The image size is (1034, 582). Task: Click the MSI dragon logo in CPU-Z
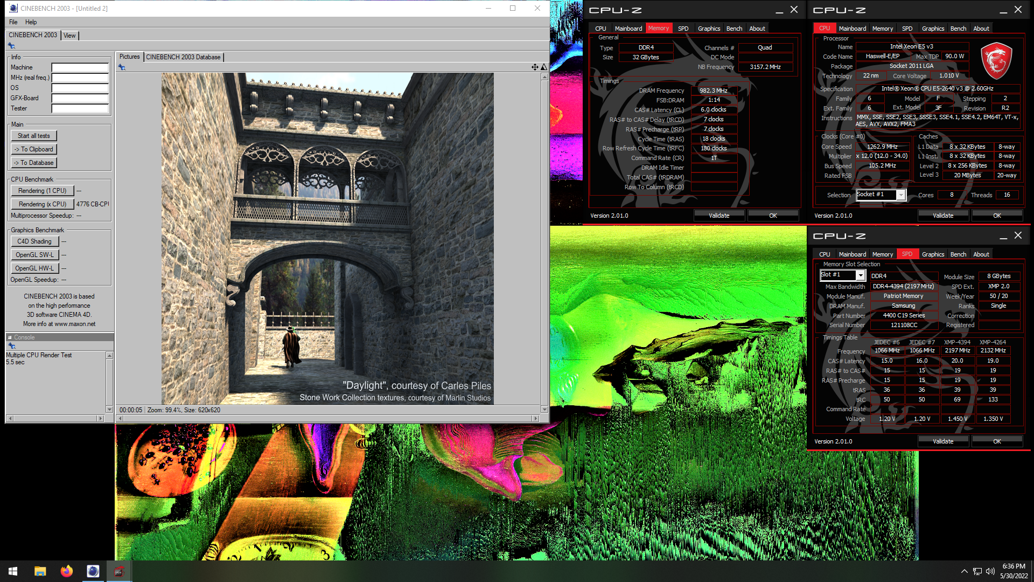(x=996, y=61)
